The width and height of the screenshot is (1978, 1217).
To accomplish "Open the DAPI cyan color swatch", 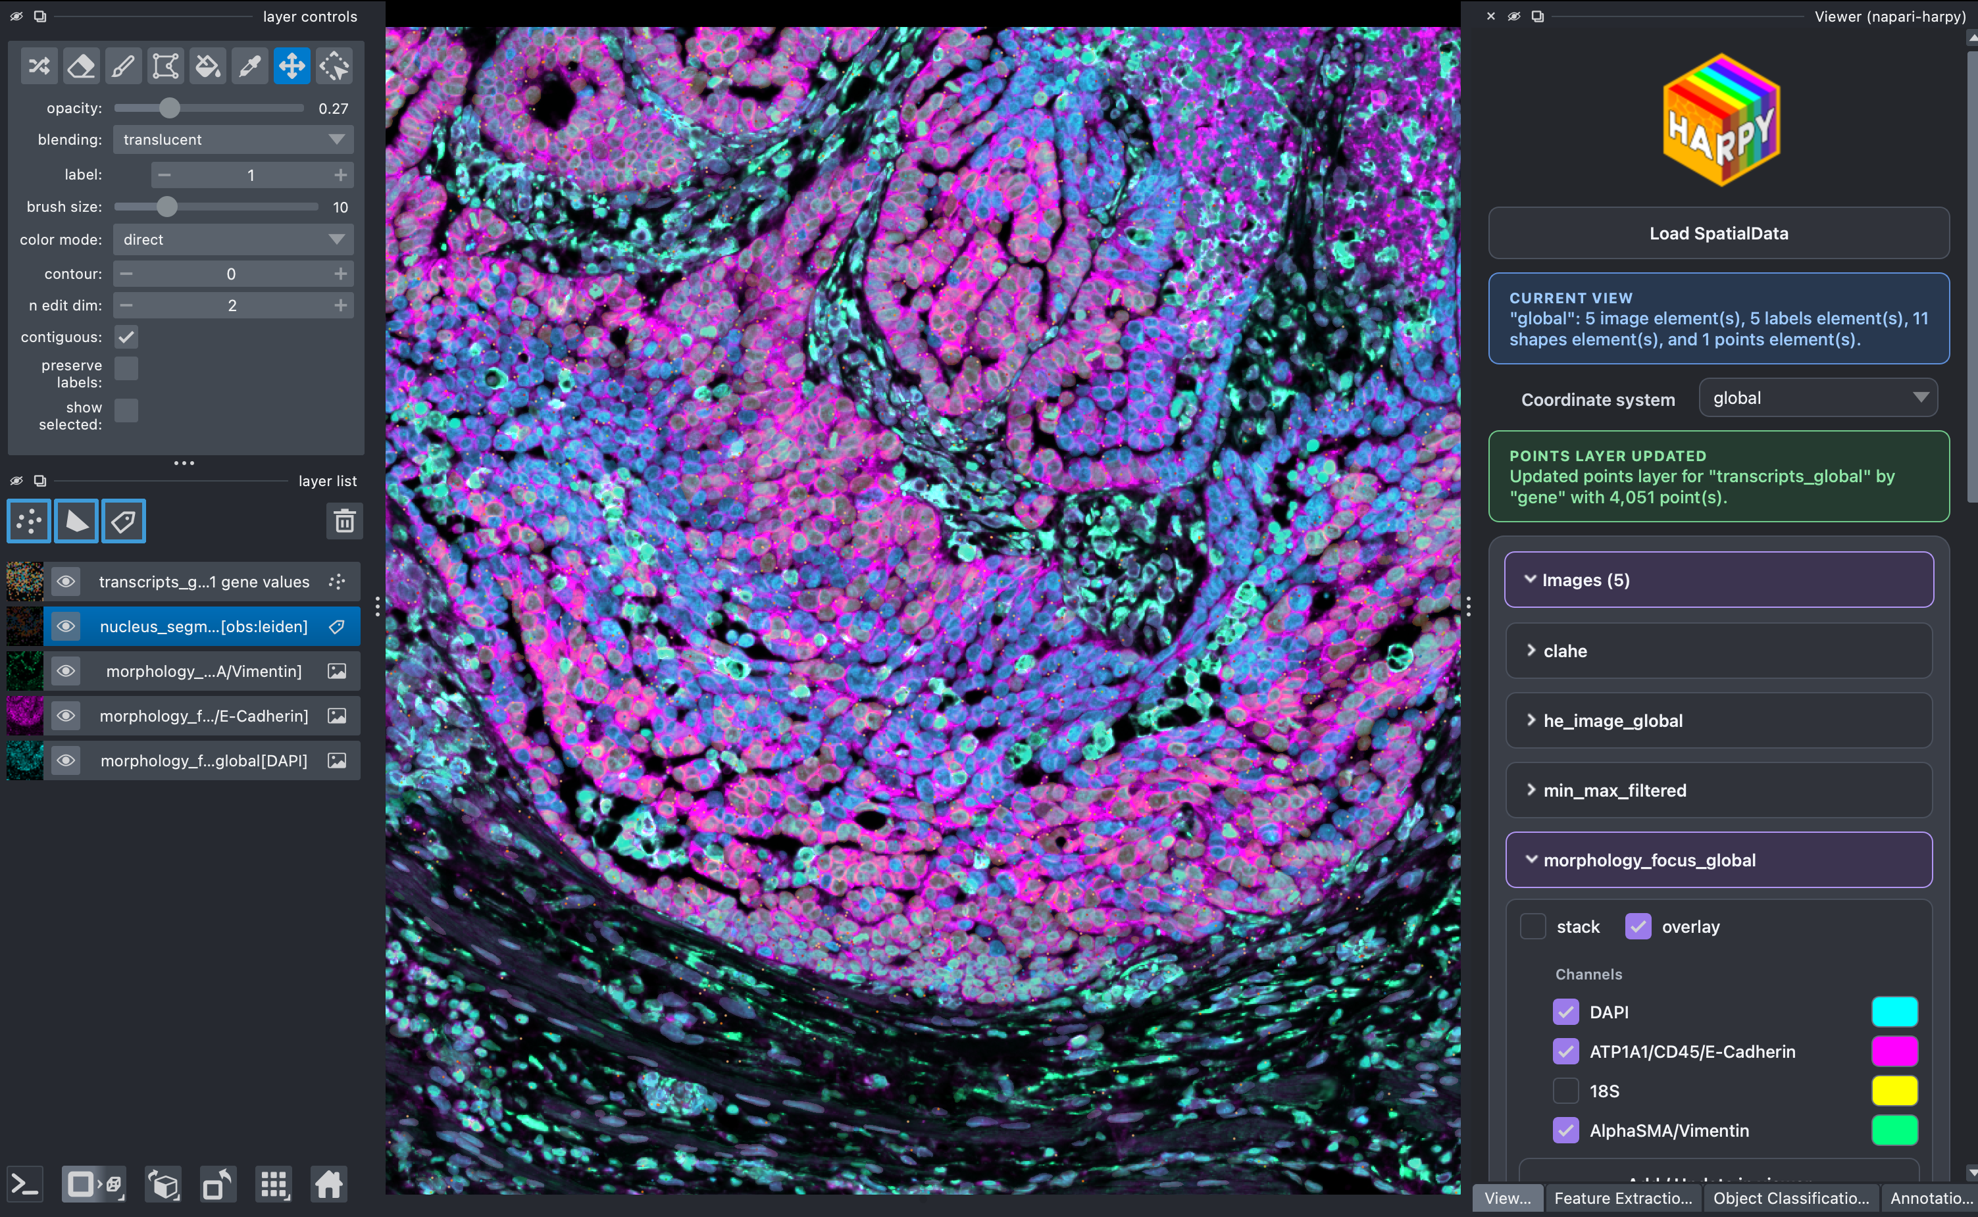I will [x=1894, y=1012].
